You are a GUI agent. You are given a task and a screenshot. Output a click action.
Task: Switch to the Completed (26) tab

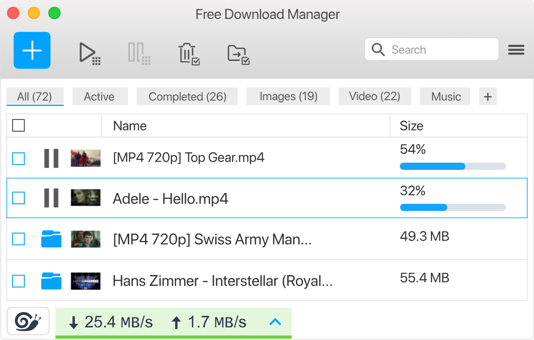coord(187,96)
